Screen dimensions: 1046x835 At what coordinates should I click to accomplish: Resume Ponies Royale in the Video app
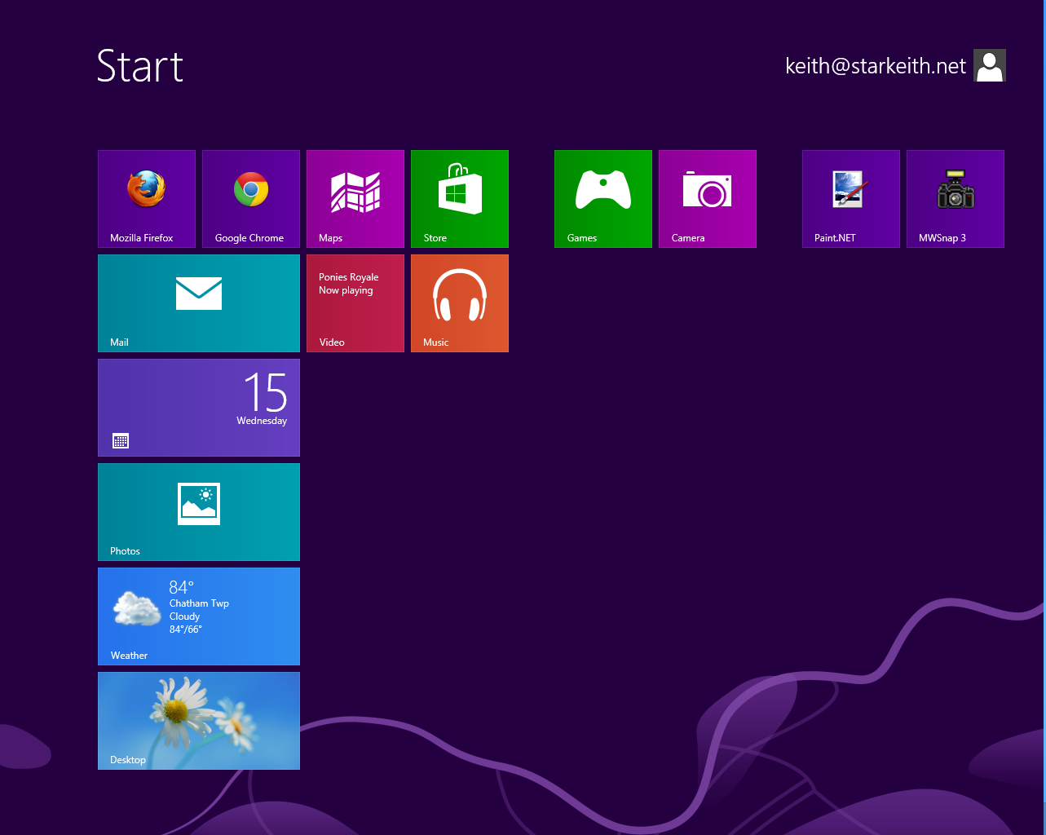tap(355, 303)
